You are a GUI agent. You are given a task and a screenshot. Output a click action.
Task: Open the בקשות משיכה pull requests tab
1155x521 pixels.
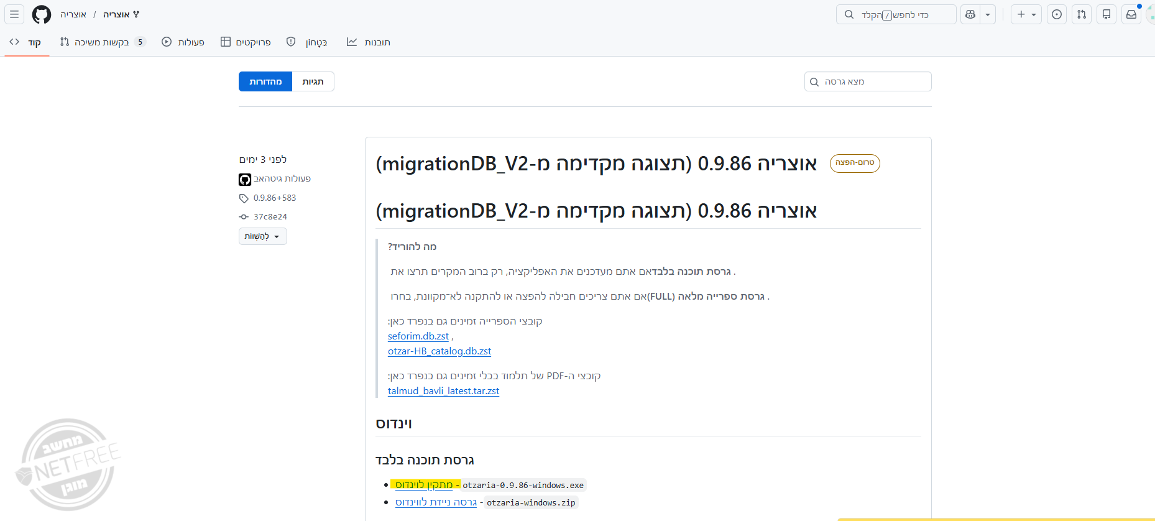(x=103, y=42)
